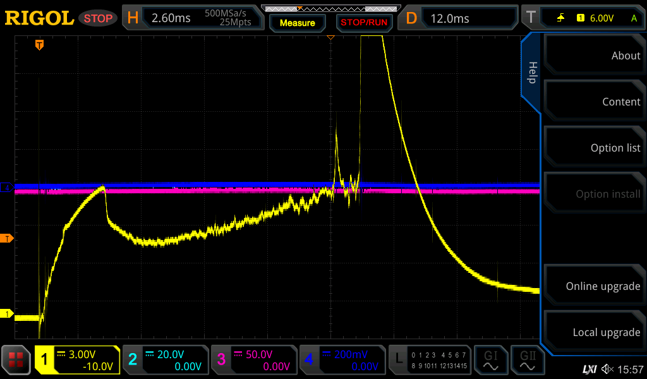Collapse the Help side panel tab

(531, 73)
